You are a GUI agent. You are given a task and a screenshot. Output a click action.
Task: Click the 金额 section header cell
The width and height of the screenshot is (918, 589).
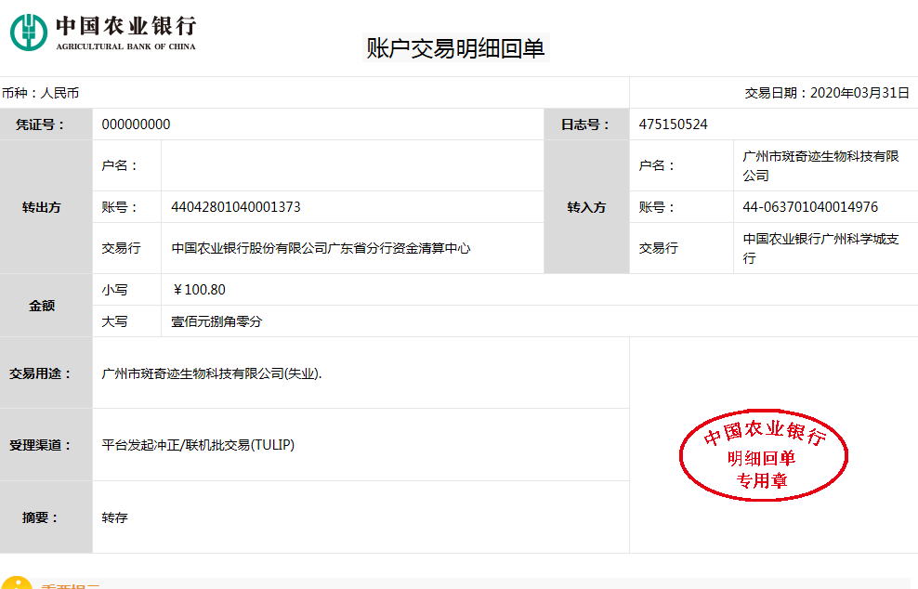pyautogui.click(x=46, y=305)
